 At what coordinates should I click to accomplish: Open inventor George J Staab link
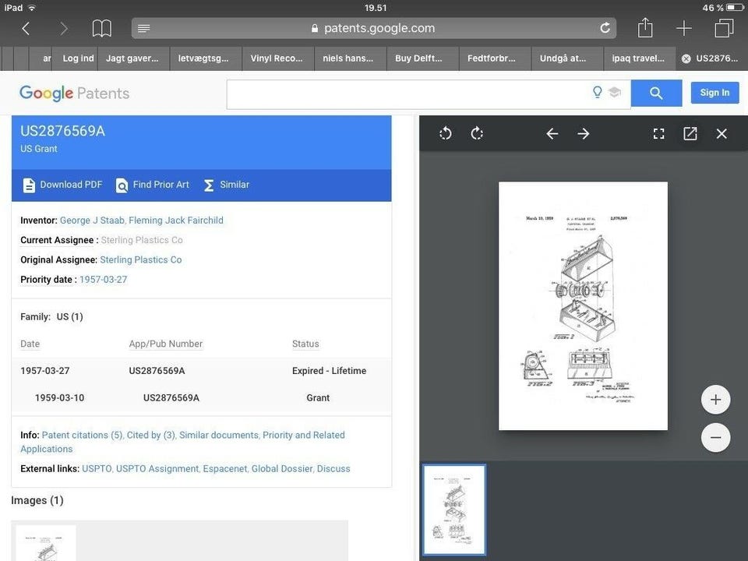[92, 221]
